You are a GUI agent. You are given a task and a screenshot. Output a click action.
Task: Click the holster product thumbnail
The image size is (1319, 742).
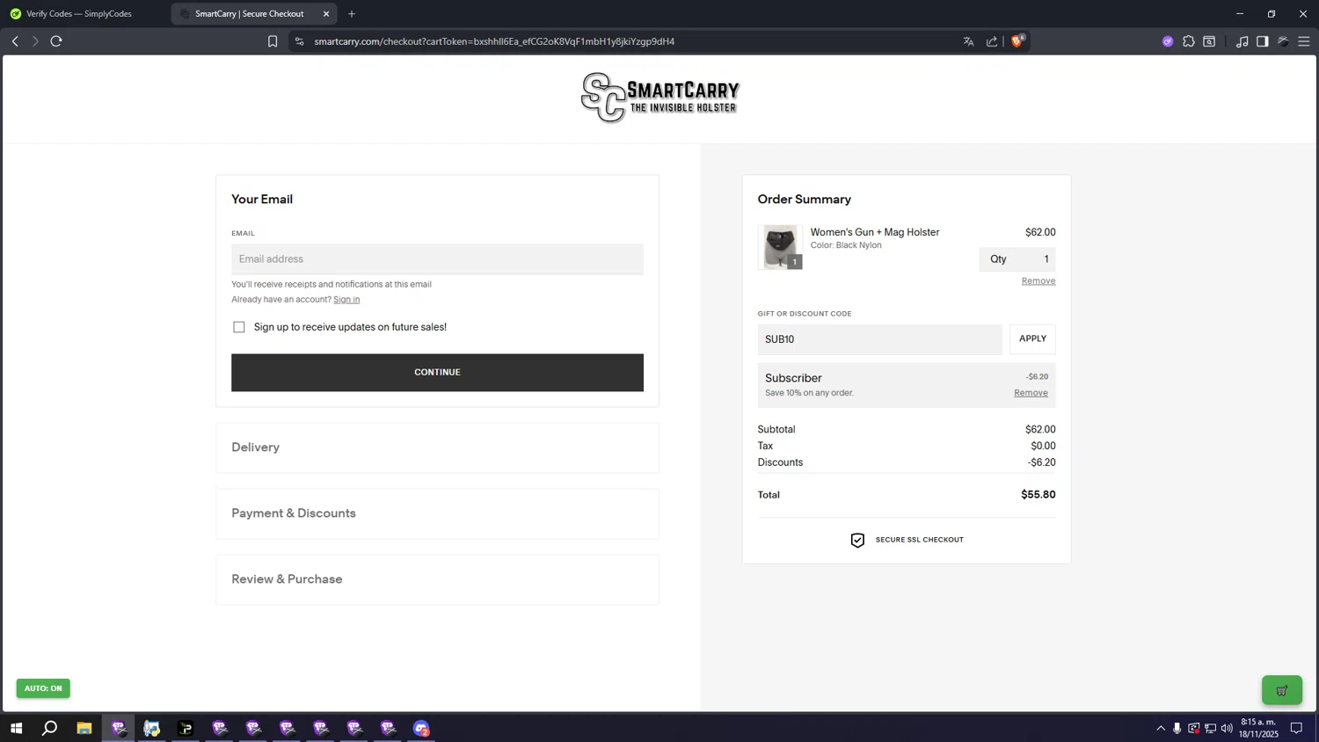(x=780, y=247)
